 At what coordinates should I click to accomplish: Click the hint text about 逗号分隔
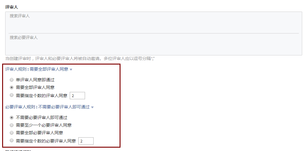[x=80, y=58]
